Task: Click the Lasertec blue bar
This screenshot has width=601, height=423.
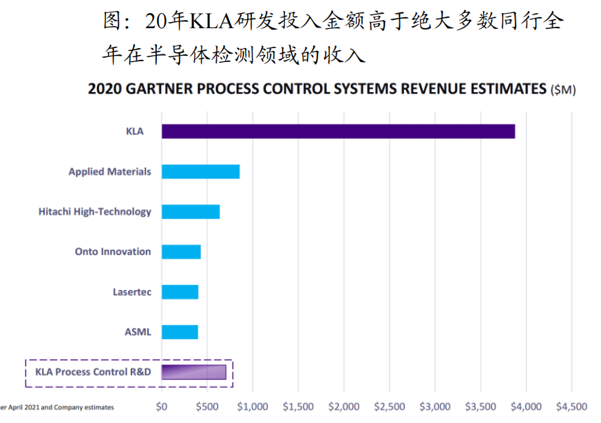Action: (x=180, y=292)
